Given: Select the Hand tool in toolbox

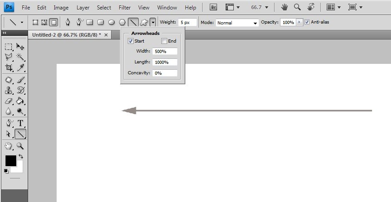Looking at the screenshot, I should tap(8, 146).
